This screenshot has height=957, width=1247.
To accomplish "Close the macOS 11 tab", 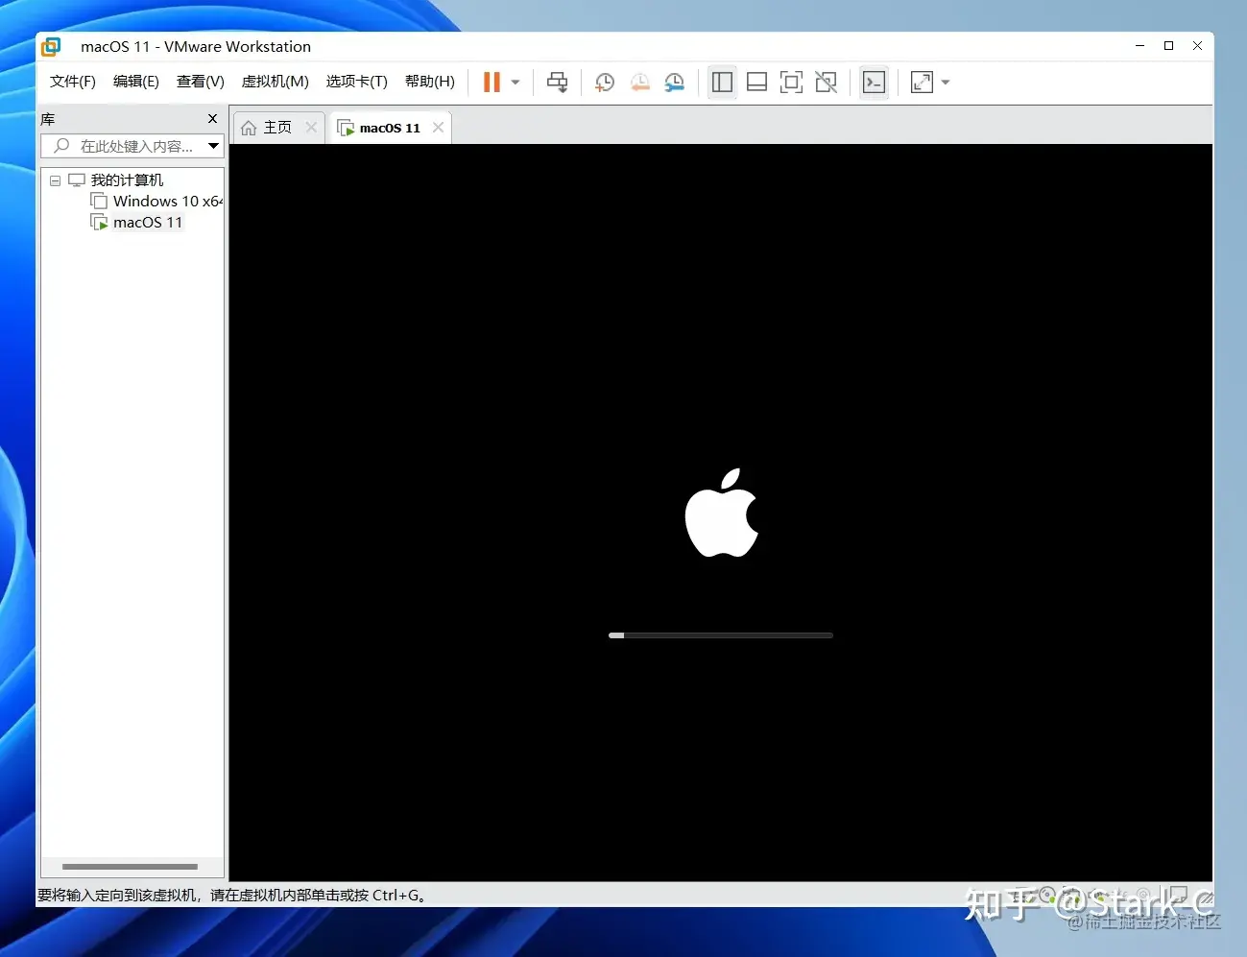I will point(439,128).
